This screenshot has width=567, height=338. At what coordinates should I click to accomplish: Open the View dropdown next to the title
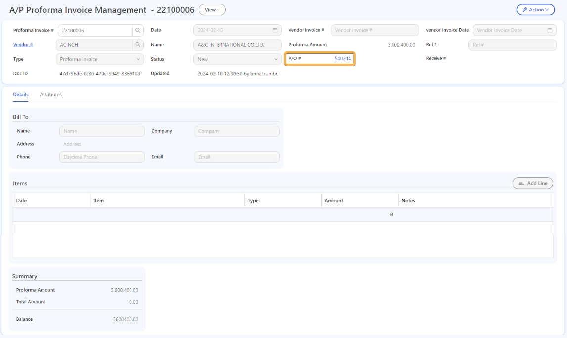point(212,9)
